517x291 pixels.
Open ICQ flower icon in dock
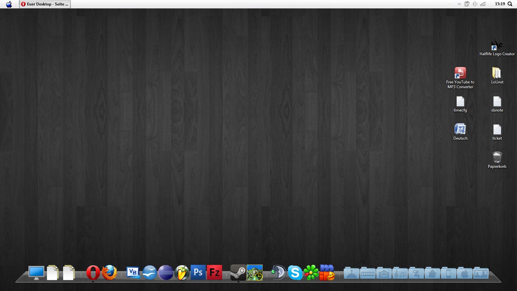pos(311,273)
